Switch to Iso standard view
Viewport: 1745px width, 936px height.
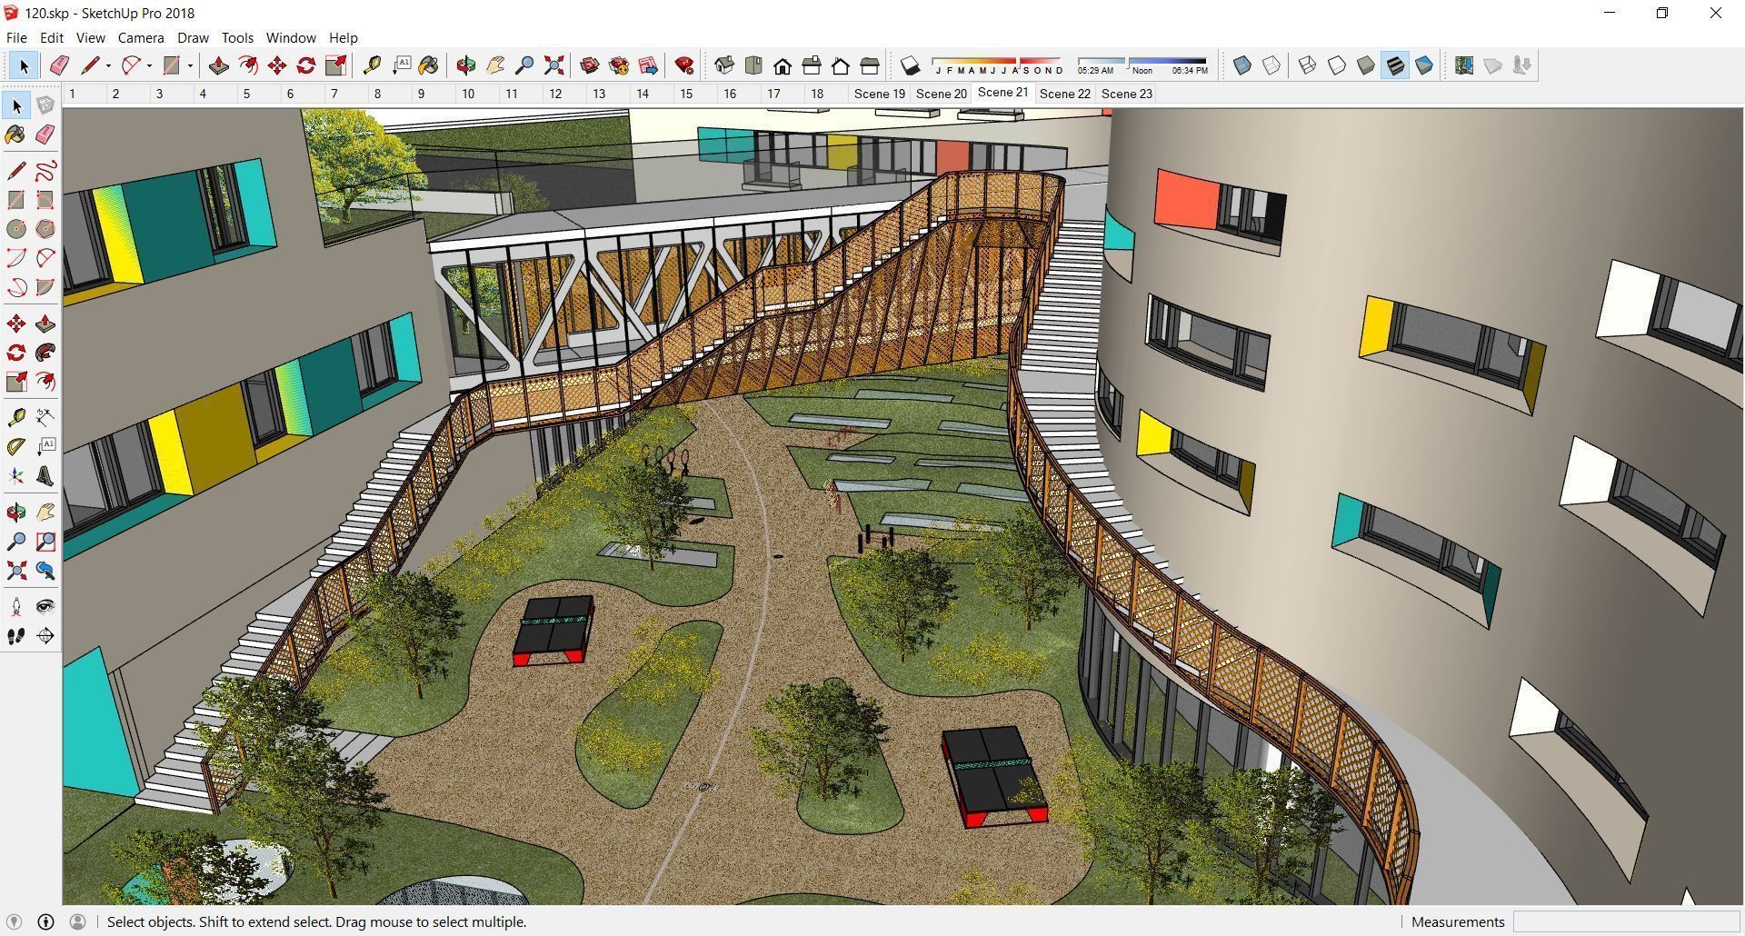pyautogui.click(x=724, y=65)
